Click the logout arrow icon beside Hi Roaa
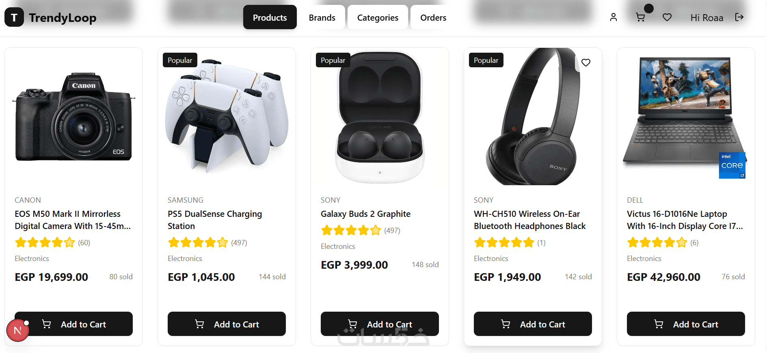This screenshot has height=353, width=767. click(739, 17)
